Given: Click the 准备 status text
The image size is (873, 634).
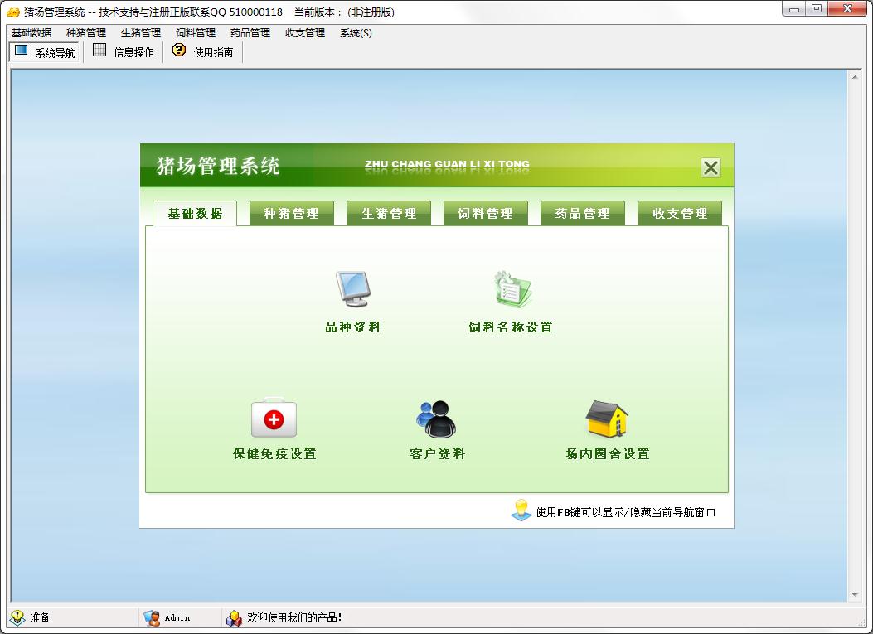Looking at the screenshot, I should [x=40, y=617].
